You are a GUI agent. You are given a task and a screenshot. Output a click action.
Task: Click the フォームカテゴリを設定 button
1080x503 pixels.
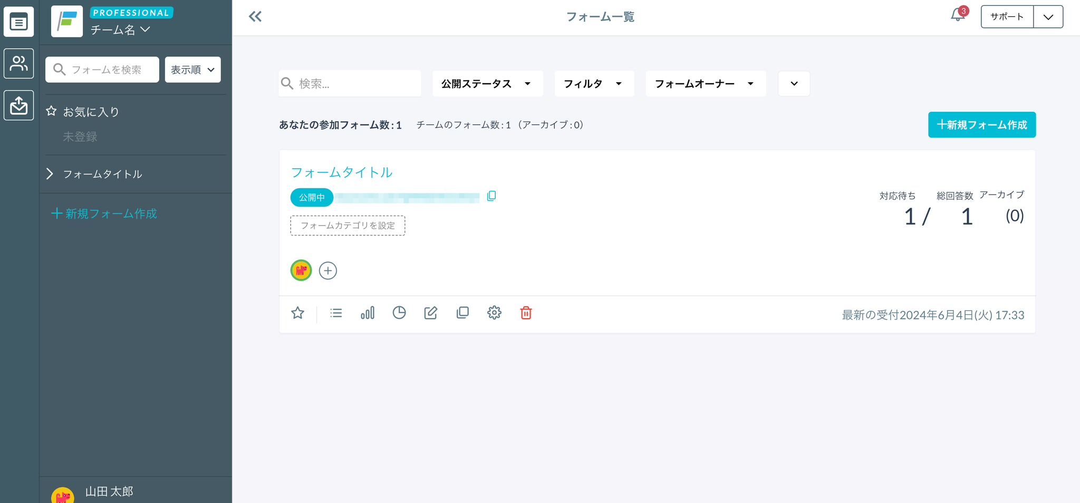pos(348,226)
